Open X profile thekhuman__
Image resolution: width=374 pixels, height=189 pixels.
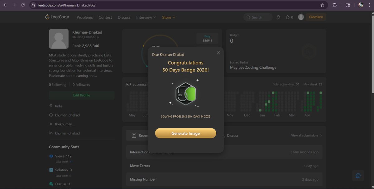tap(65, 124)
